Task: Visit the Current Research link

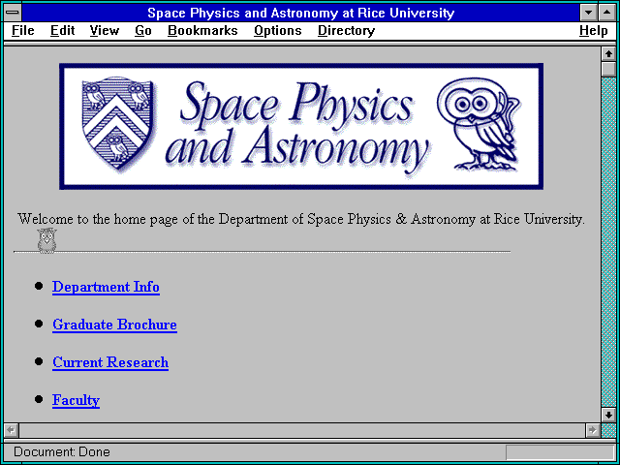Action: (x=110, y=362)
